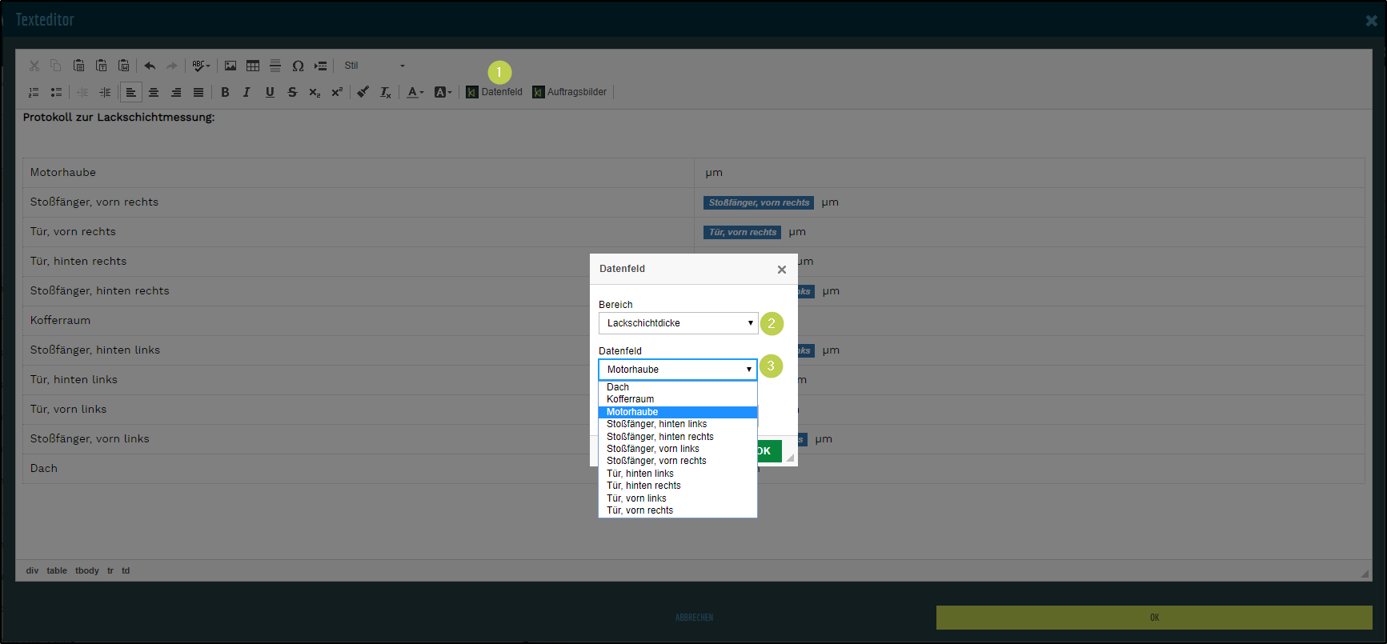Click the Bold formatting icon
The height and width of the screenshot is (644, 1387).
[x=225, y=92]
